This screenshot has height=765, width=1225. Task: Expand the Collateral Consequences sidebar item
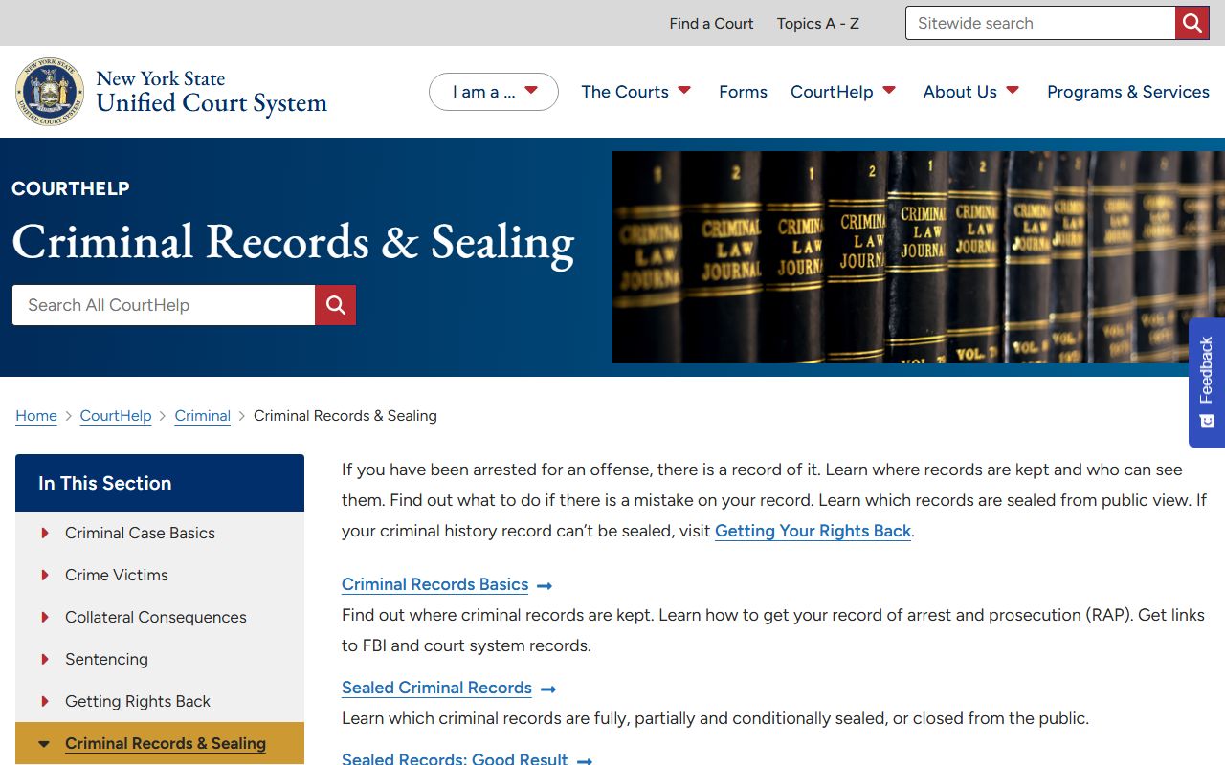click(x=45, y=617)
